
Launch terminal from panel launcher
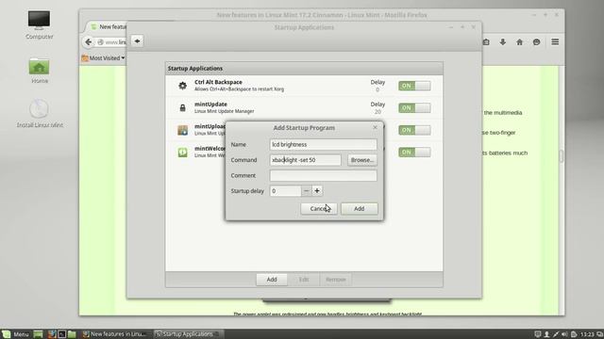pyautogui.click(x=61, y=334)
